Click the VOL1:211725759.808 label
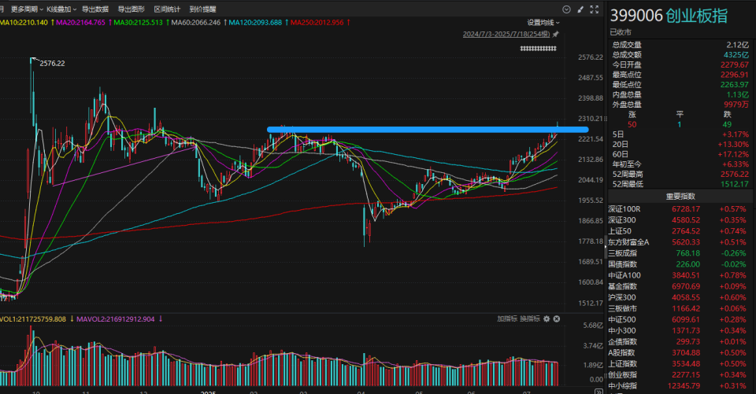The height and width of the screenshot is (394, 756). point(33,319)
